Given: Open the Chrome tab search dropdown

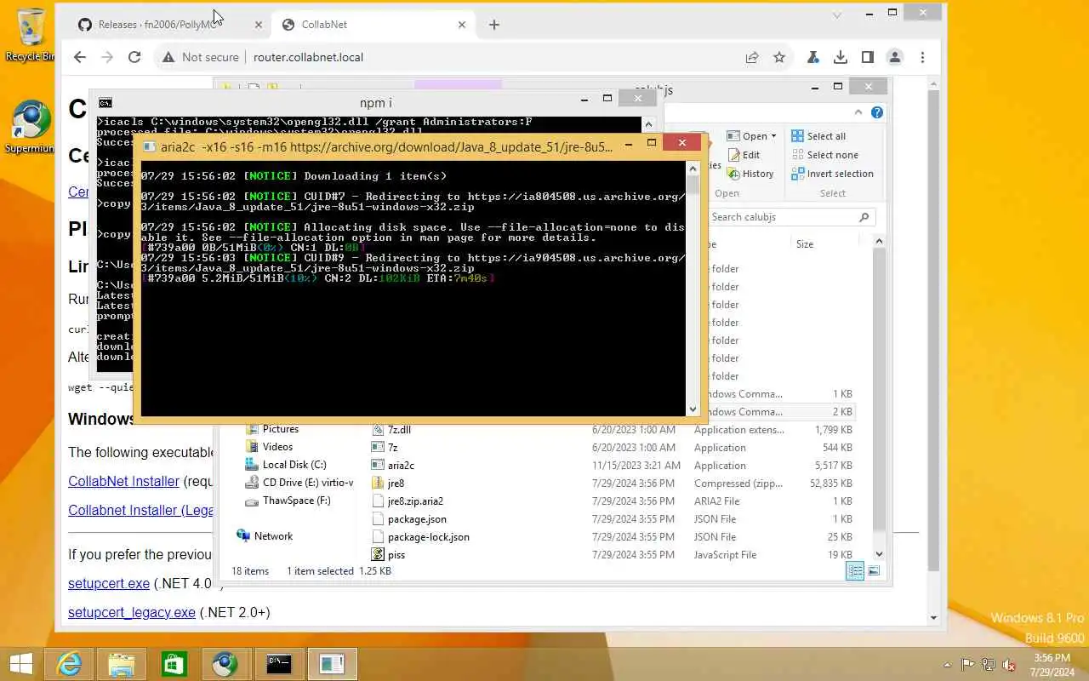Looking at the screenshot, I should click(x=837, y=14).
